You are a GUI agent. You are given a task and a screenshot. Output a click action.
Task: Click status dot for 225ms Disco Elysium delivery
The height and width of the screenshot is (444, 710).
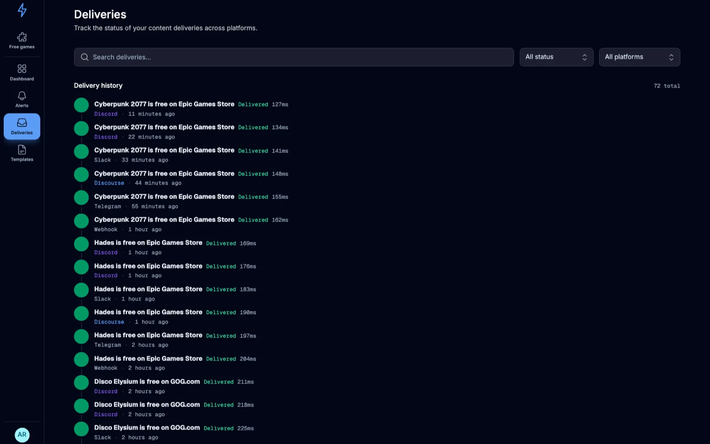pyautogui.click(x=81, y=429)
